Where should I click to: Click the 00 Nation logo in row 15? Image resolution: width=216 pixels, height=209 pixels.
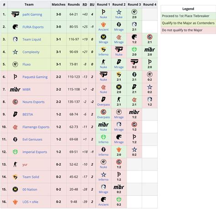pos(15,189)
